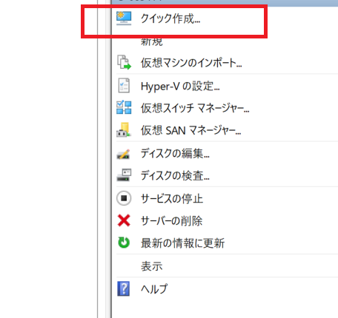The image size is (338, 318).
Task: Click the red X remove server icon
Action: point(124,220)
